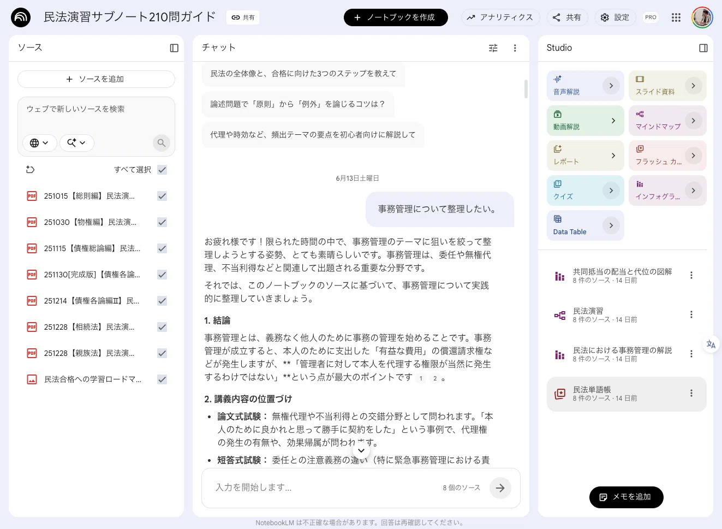Expand マインドマップ customization arrow
The width and height of the screenshot is (722, 529).
pyautogui.click(x=693, y=121)
